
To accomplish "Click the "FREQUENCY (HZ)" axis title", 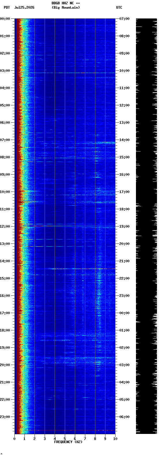I will pyautogui.click(x=68, y=442).
